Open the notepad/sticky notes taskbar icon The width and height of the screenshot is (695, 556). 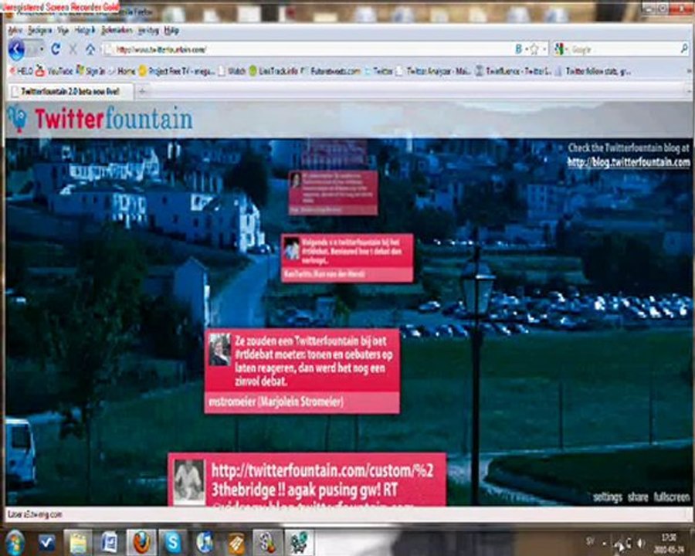pyautogui.click(x=79, y=543)
